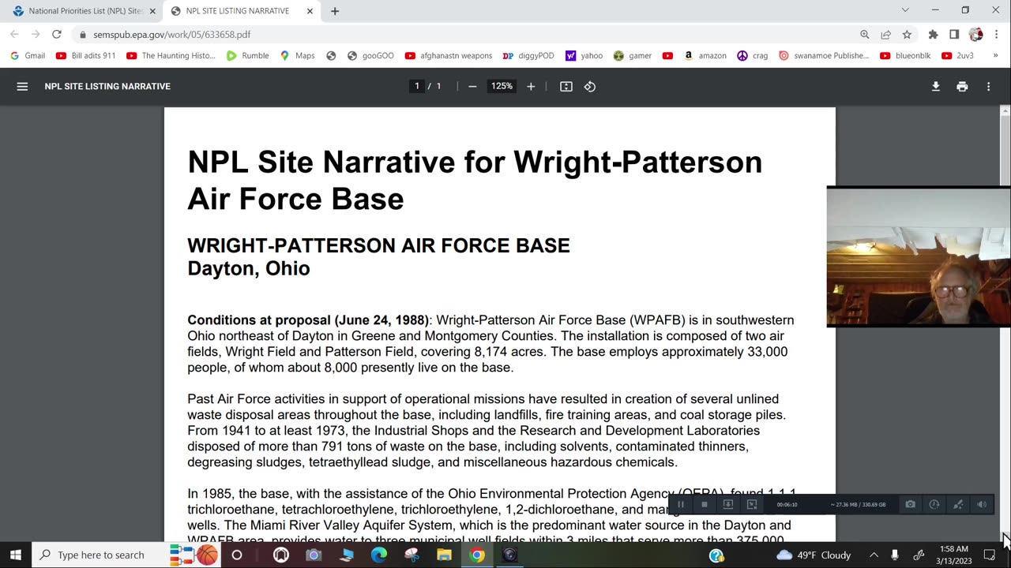This screenshot has height=568, width=1011.
Task: Open Maps bookmark
Action: 297,55
